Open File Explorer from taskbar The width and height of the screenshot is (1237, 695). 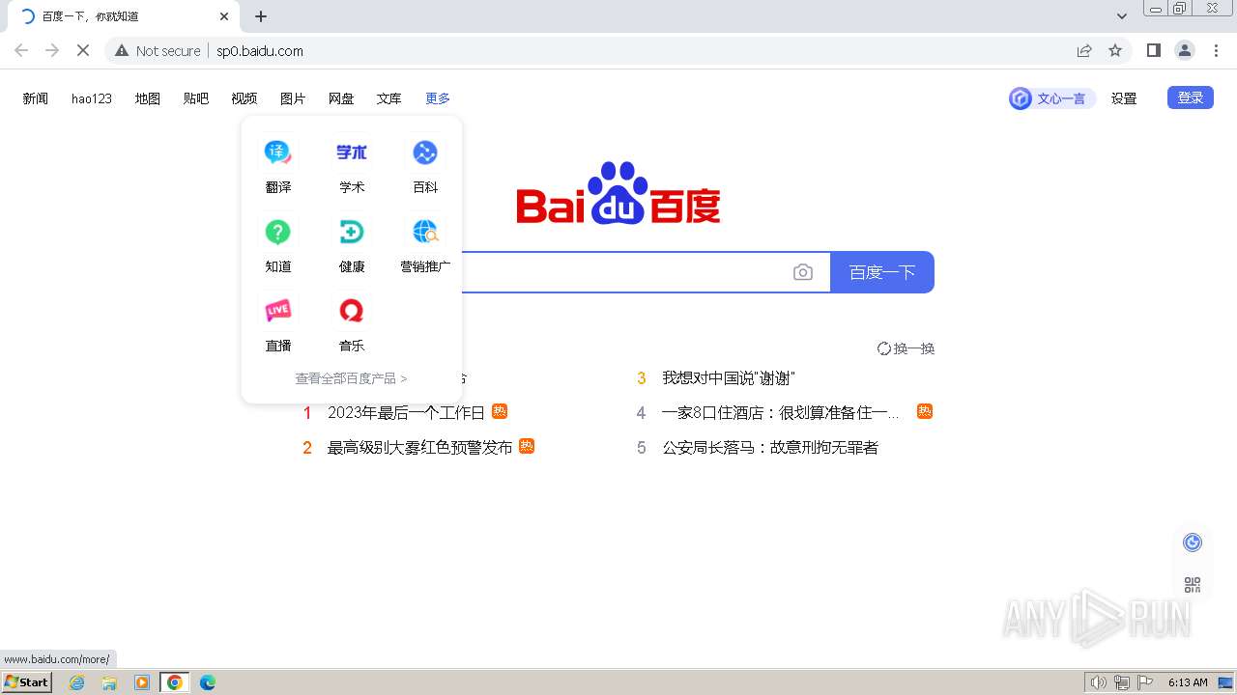coord(109,682)
